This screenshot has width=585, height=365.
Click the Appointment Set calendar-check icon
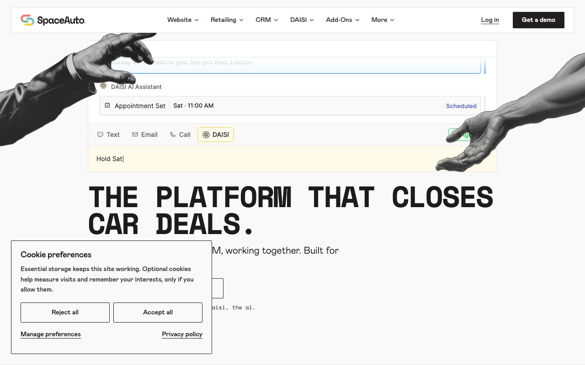107,105
